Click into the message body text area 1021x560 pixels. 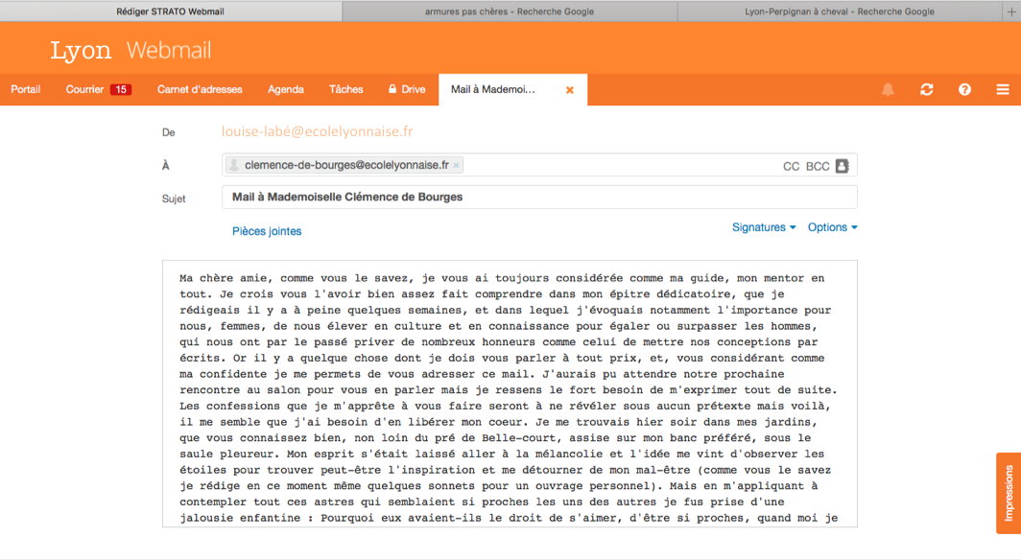(x=510, y=393)
